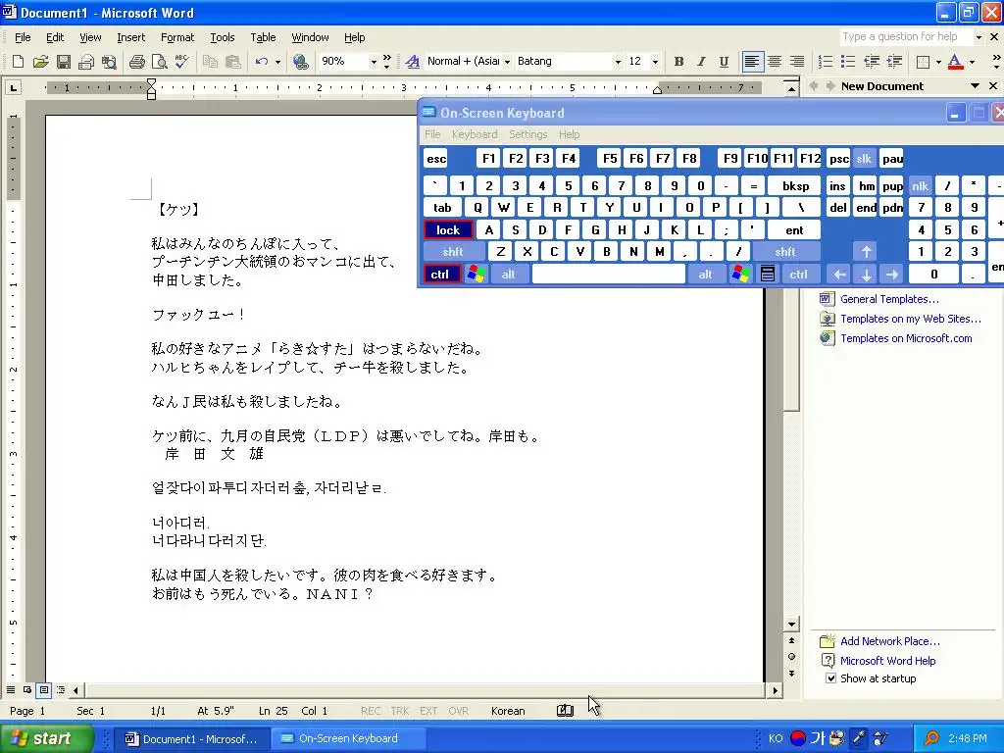This screenshot has height=753, width=1004.
Task: Uncheck Show at startup checkbox
Action: click(x=831, y=678)
